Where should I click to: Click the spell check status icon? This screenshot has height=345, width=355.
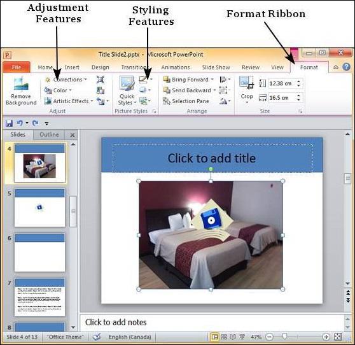coord(97,337)
